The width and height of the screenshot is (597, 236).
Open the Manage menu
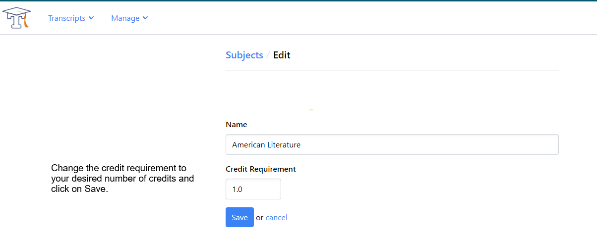tap(125, 18)
